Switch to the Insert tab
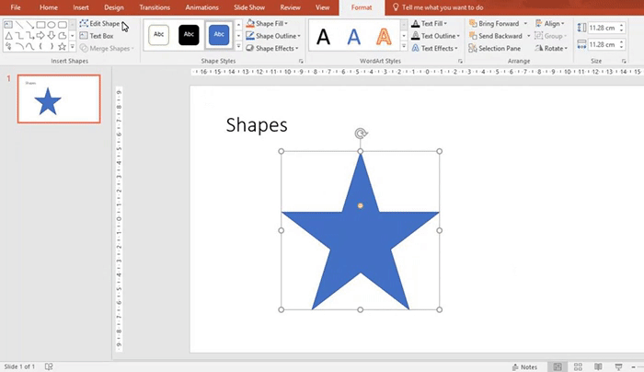The image size is (644, 372). pos(81,7)
